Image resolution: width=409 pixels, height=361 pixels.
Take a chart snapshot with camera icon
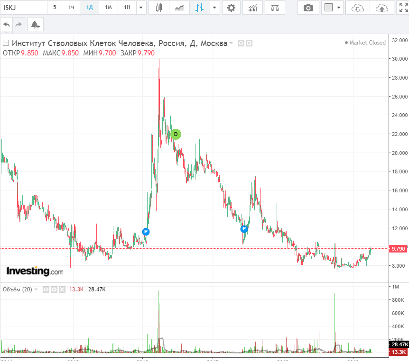(308, 8)
